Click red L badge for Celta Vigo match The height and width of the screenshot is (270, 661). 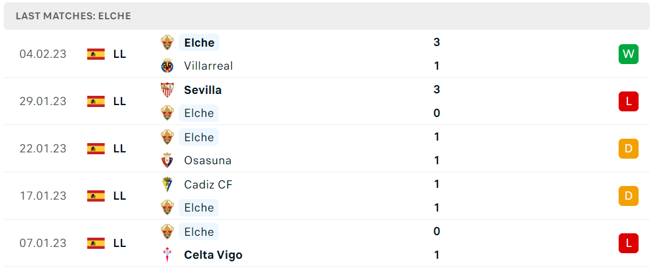tap(629, 243)
